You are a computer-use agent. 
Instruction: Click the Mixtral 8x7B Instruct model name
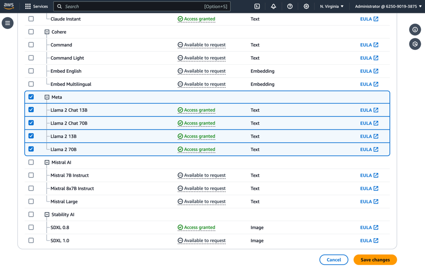coord(72,188)
